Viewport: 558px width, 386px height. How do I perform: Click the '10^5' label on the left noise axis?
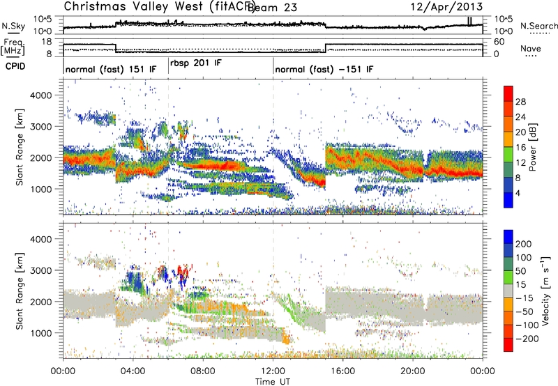coord(43,20)
